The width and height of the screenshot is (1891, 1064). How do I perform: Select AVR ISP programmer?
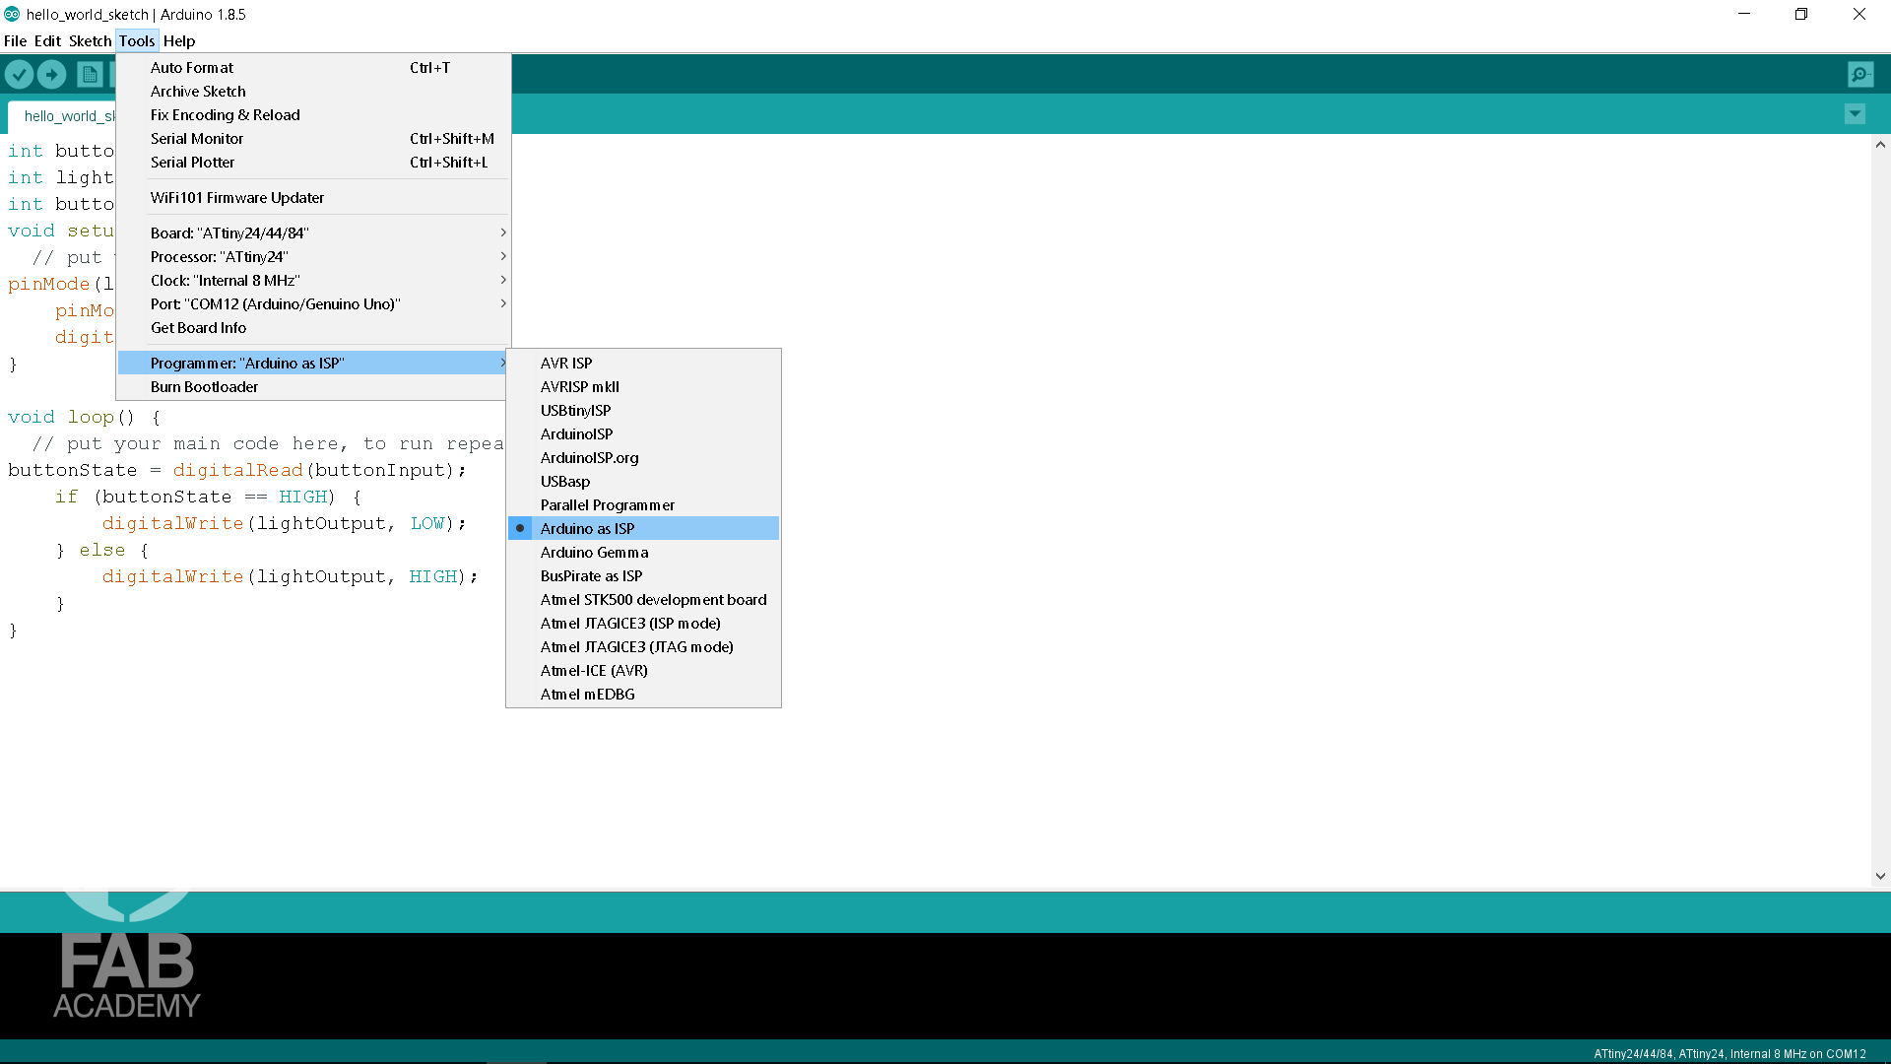point(643,364)
